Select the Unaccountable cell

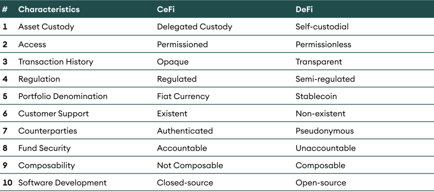[325, 148]
